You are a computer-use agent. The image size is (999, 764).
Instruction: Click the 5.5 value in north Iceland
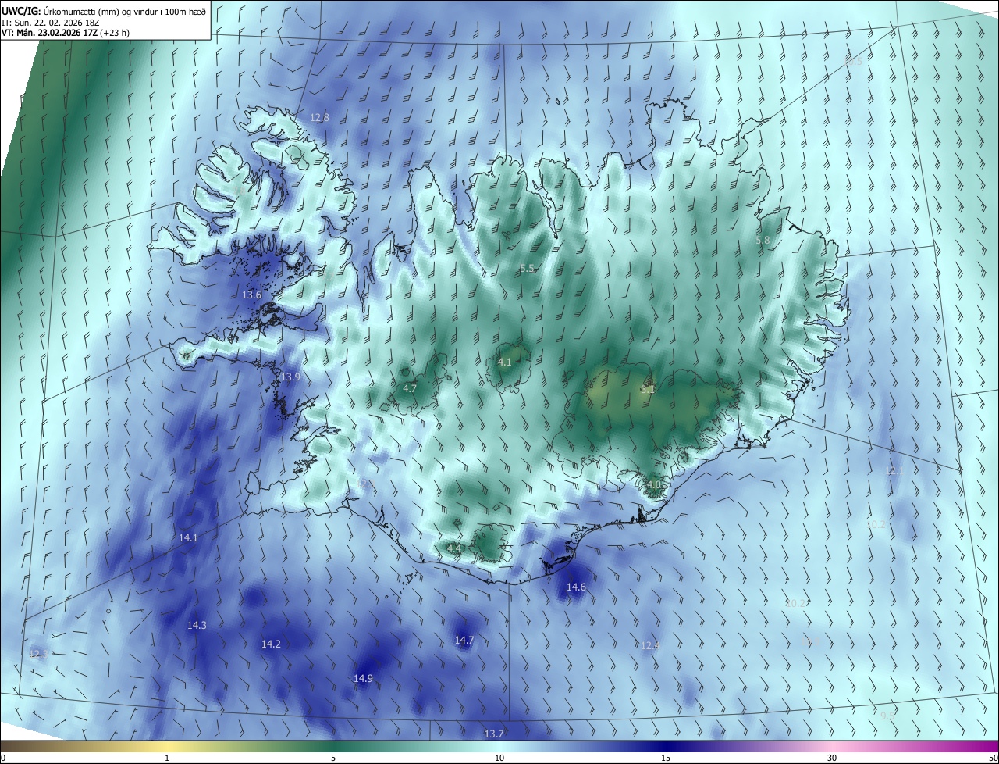(x=527, y=269)
